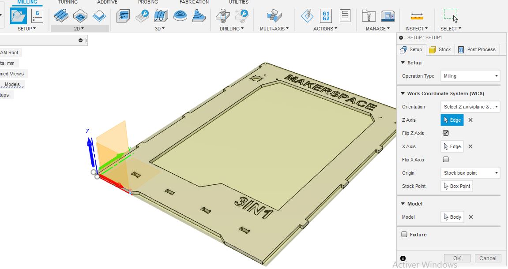Select the Setup tab in dialog
Screen dimensions: 508x269
411,49
